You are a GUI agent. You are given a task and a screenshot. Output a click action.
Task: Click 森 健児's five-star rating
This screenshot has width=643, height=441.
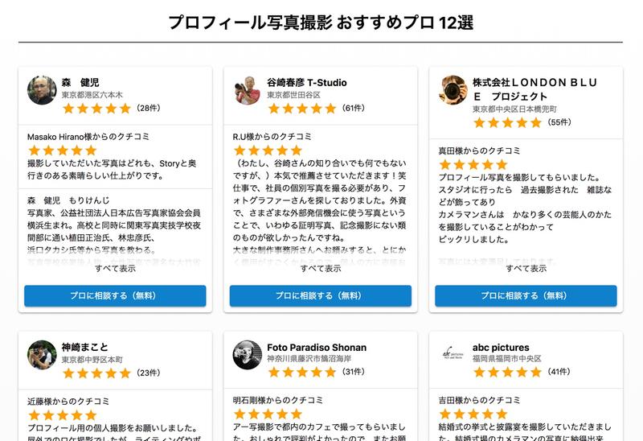click(x=96, y=108)
